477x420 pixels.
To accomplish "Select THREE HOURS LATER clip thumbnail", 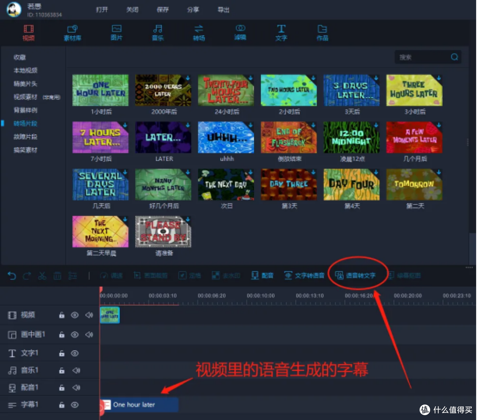I will coord(414,91).
